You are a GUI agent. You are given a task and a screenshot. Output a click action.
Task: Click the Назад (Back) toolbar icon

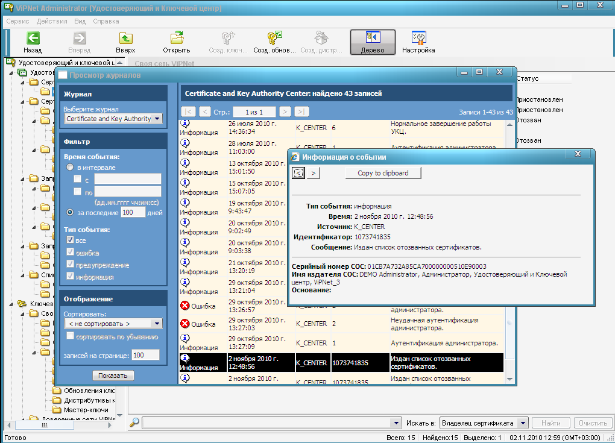(33, 39)
